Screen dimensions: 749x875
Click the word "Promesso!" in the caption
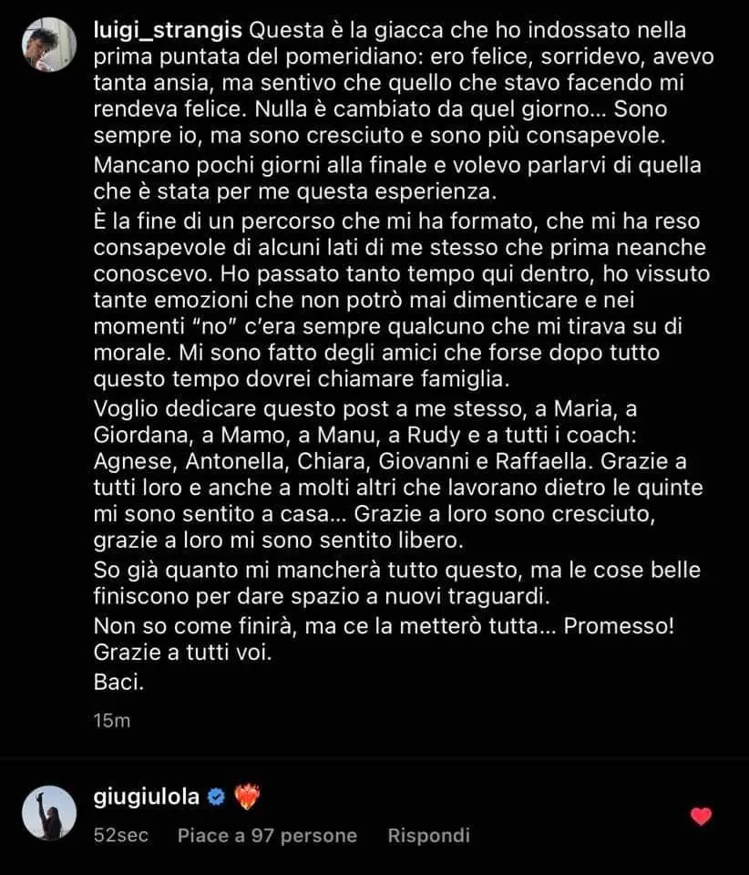[x=619, y=626]
